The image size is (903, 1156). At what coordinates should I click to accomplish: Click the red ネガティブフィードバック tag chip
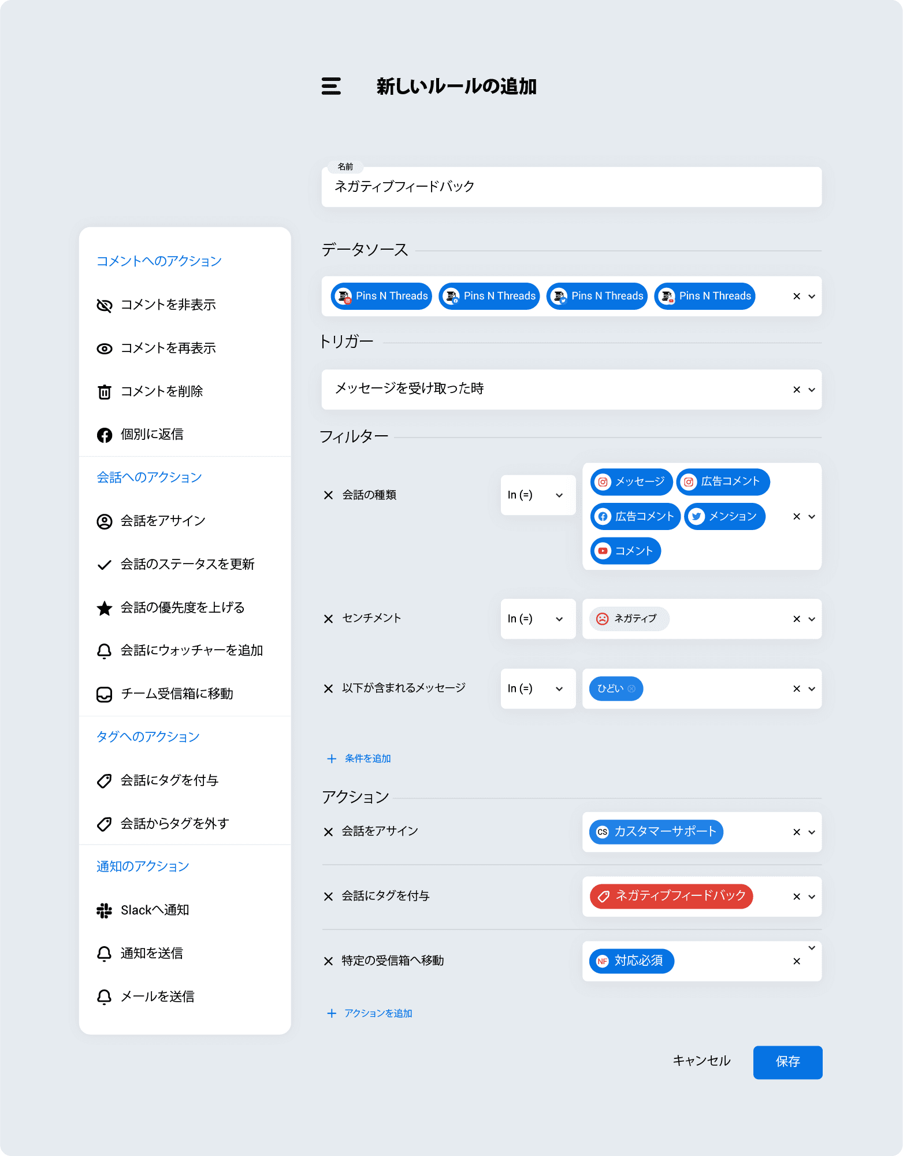tap(671, 896)
